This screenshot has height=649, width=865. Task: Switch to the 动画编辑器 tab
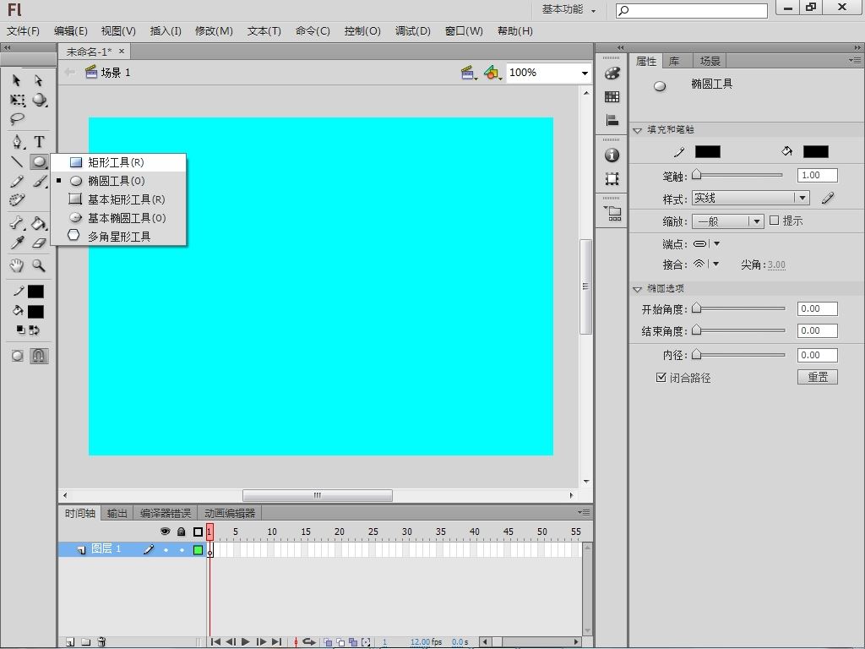pos(230,513)
